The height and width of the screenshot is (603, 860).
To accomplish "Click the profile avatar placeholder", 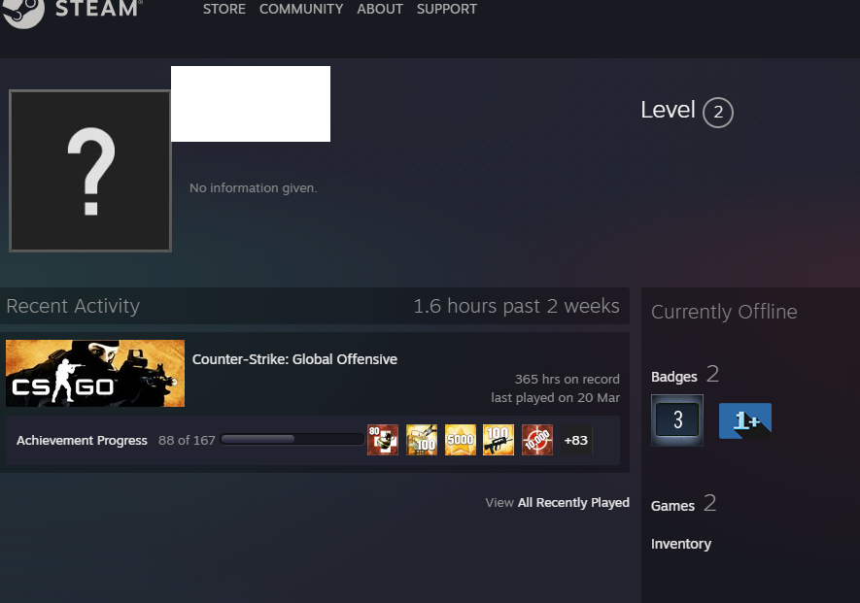I will pyautogui.click(x=90, y=171).
